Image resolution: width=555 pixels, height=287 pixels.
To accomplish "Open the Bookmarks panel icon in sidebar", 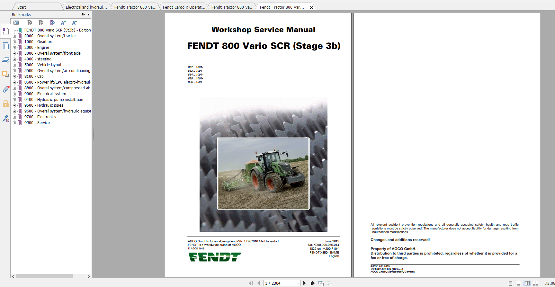I will click(x=5, y=31).
